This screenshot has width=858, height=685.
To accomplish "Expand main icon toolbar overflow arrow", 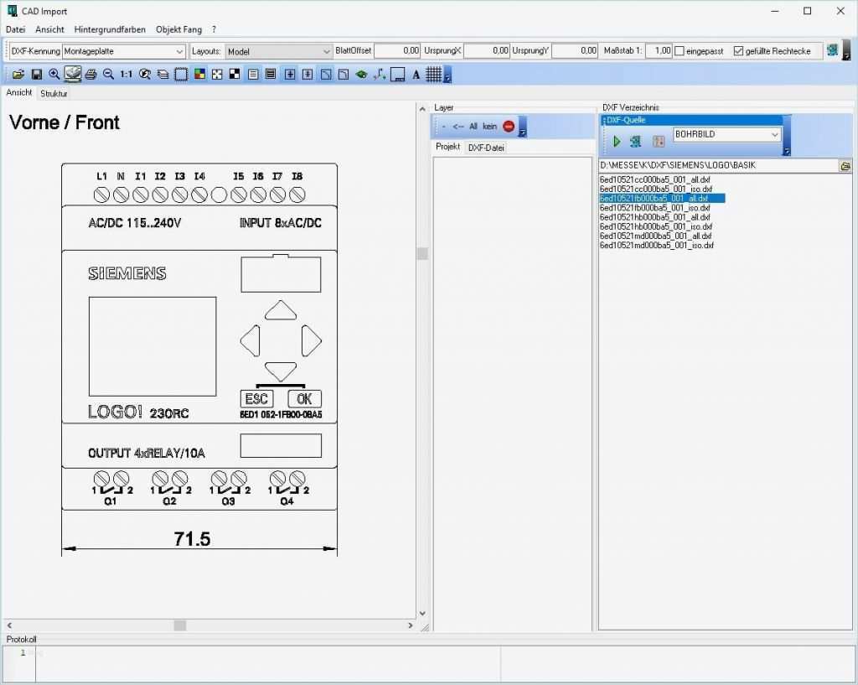I will [447, 75].
